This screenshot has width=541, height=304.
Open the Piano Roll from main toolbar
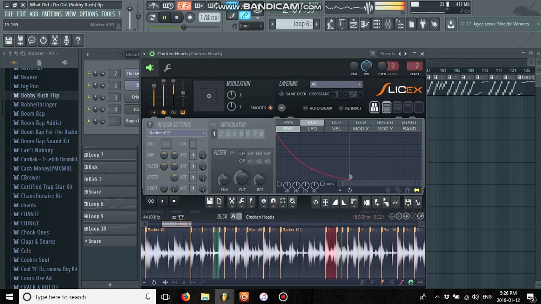365,24
